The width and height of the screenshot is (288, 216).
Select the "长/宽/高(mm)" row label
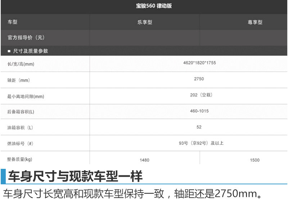21,64
